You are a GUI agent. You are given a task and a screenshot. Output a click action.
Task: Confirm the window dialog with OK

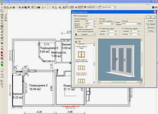(x=151, y=17)
